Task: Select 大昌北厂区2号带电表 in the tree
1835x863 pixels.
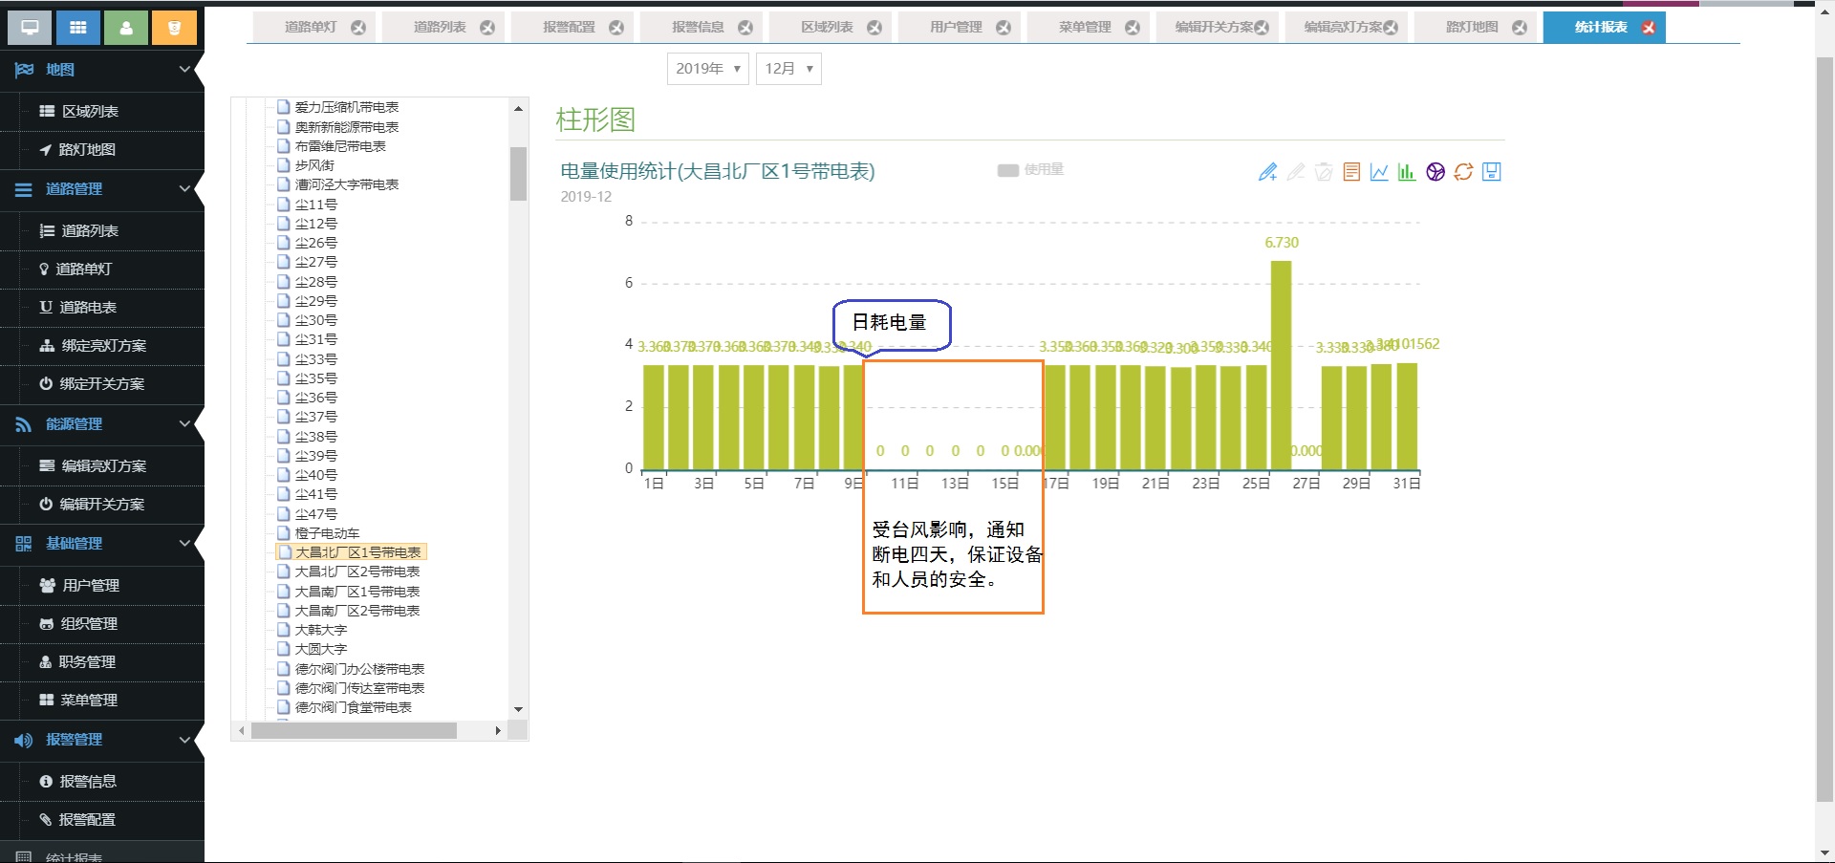Action: (357, 572)
